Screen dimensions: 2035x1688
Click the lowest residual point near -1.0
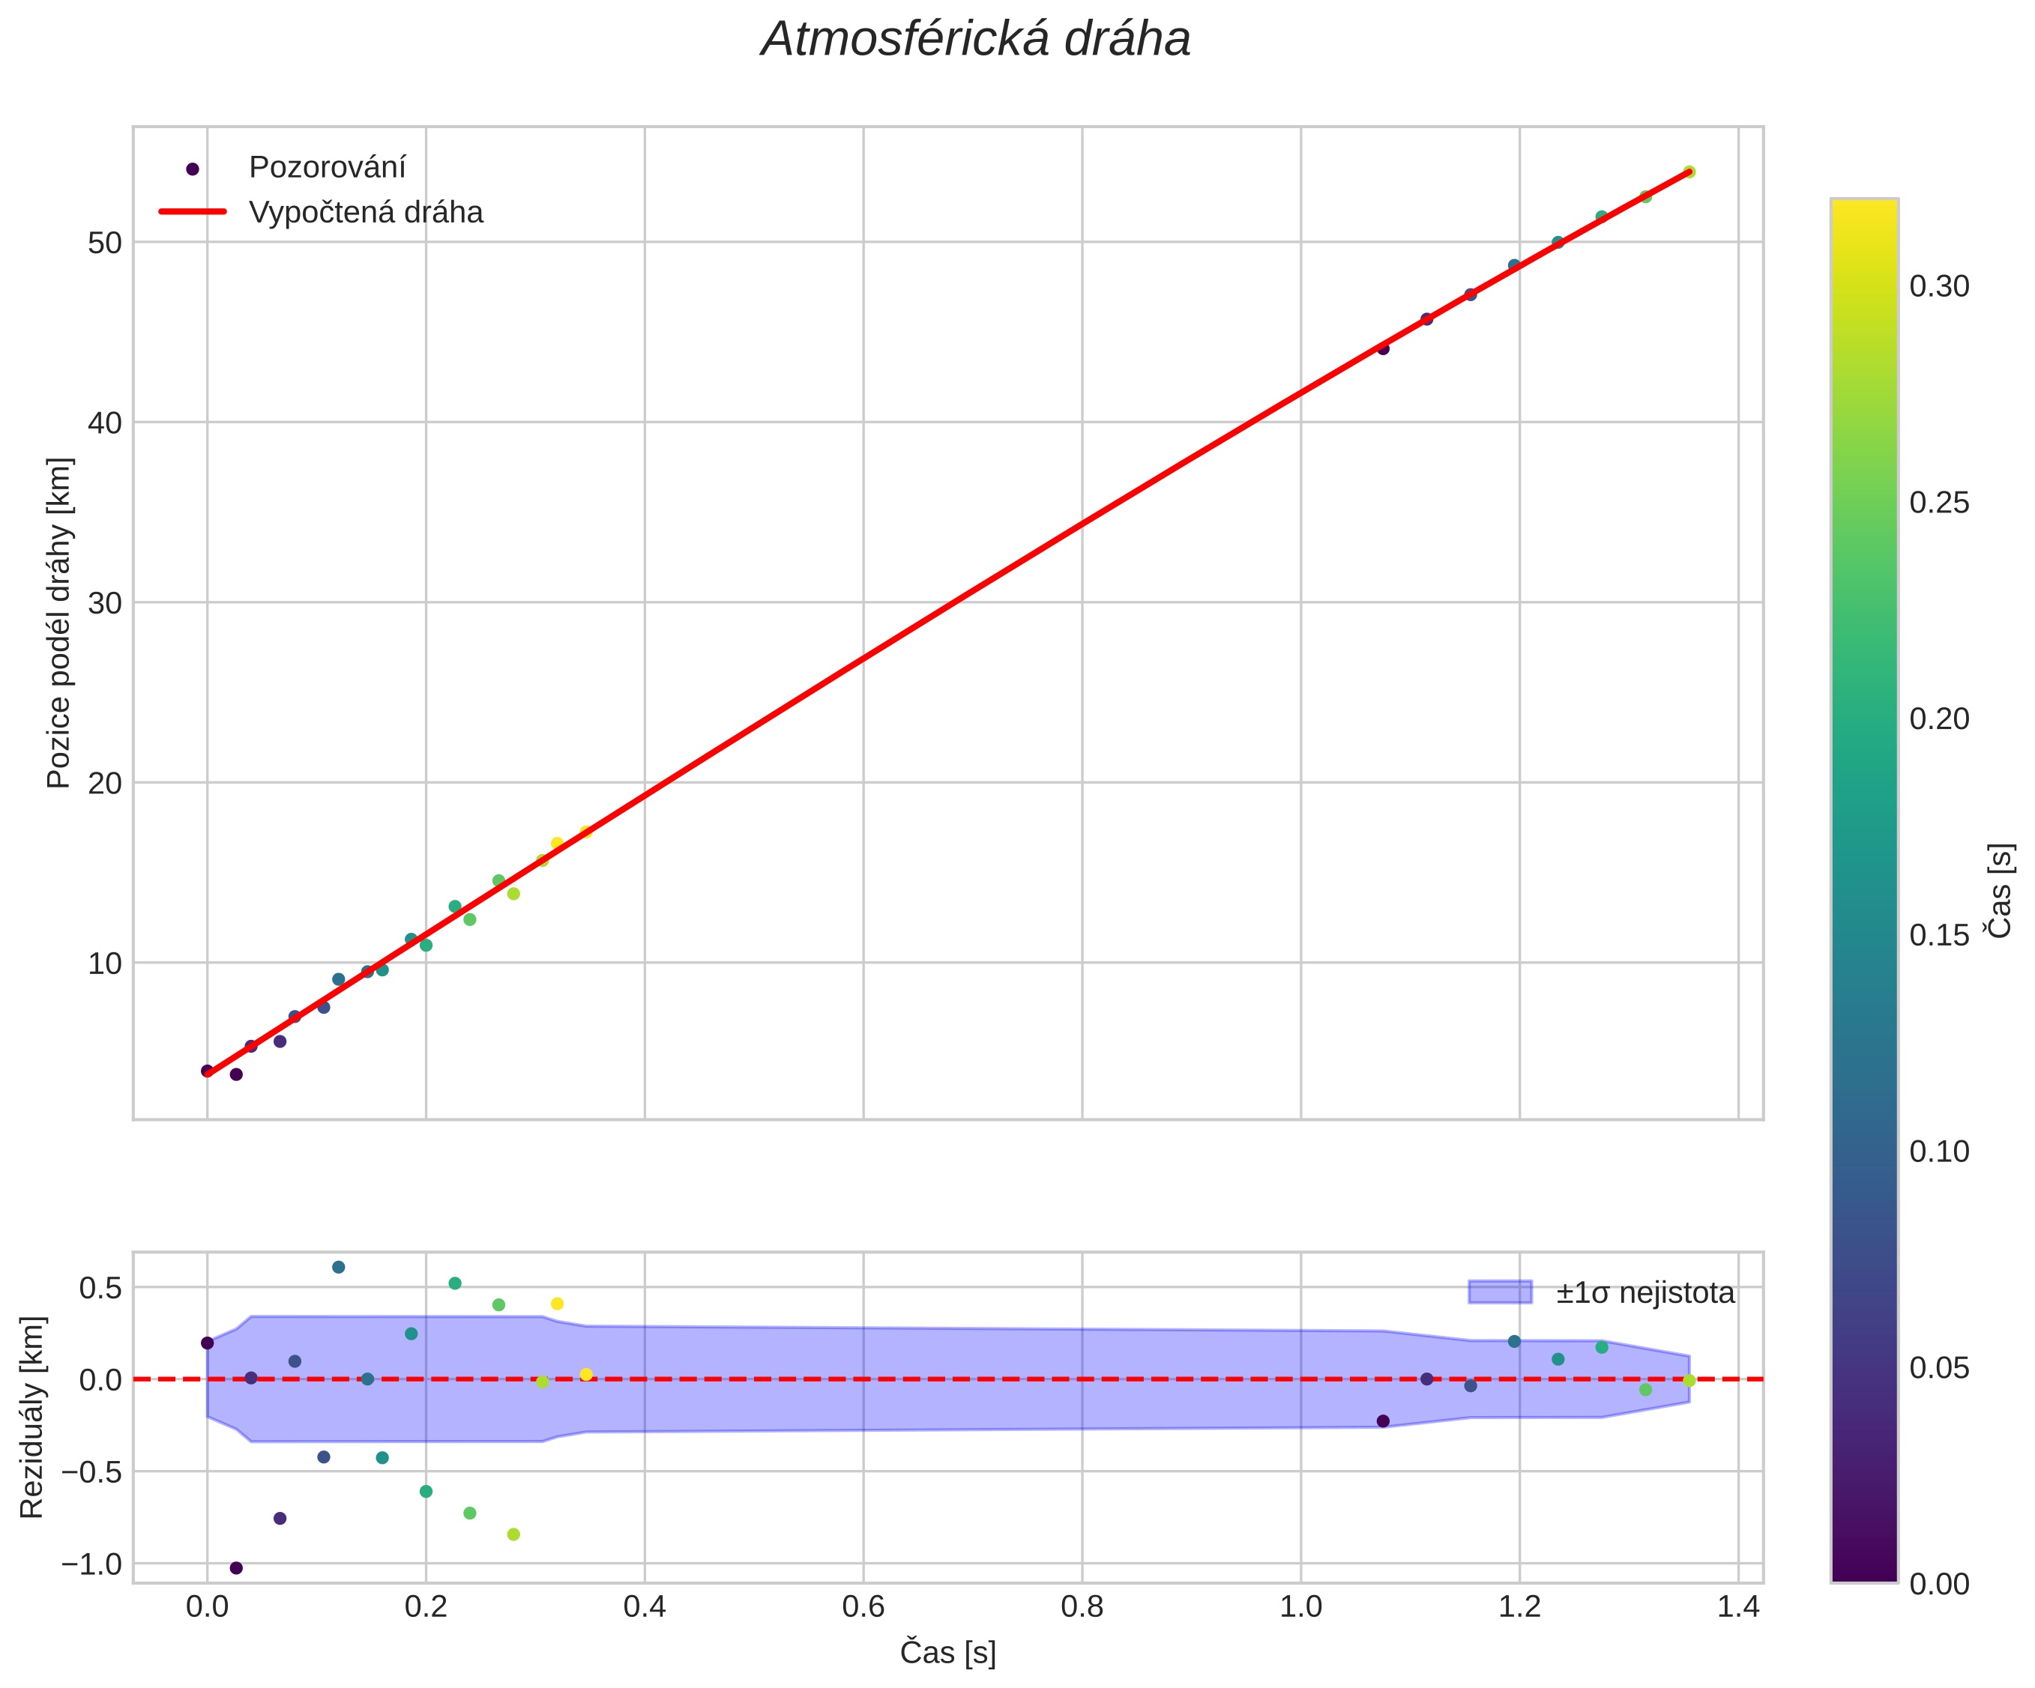(235, 1568)
